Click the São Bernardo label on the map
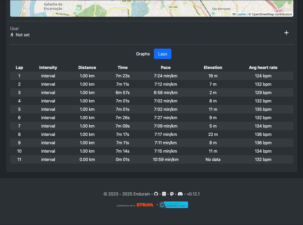The width and height of the screenshot is (303, 225). 221,9
